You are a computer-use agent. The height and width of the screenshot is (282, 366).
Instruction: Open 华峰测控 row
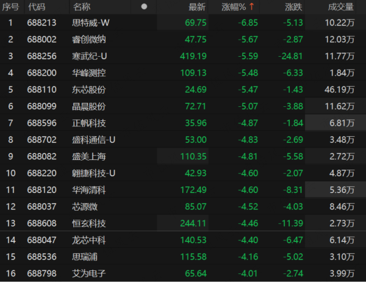tap(88, 73)
